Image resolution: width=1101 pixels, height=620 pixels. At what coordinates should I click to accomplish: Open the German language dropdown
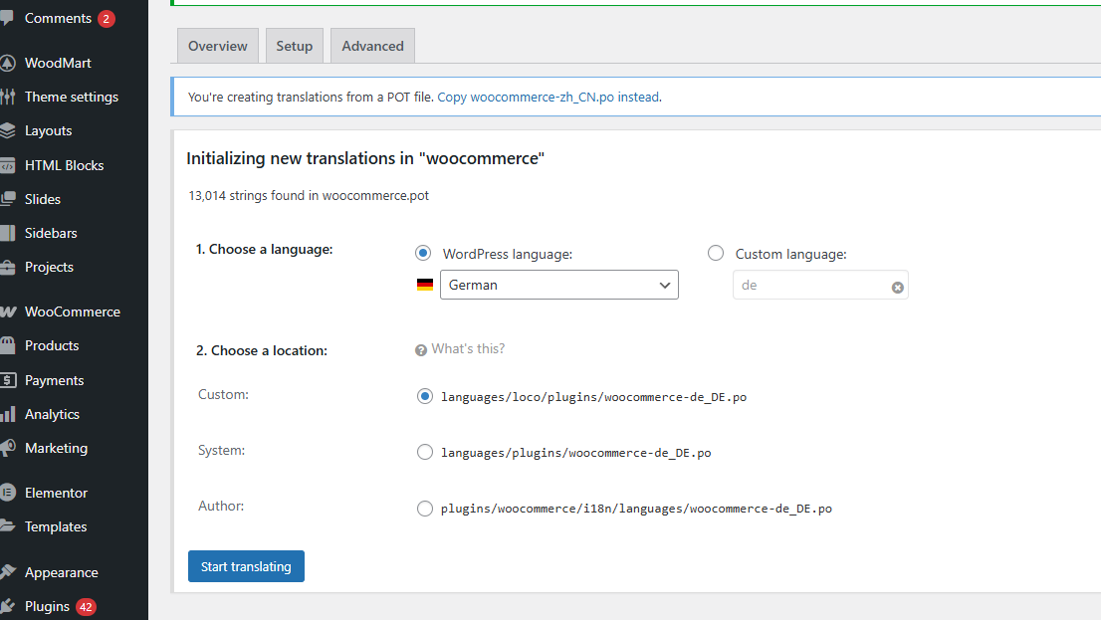[558, 285]
